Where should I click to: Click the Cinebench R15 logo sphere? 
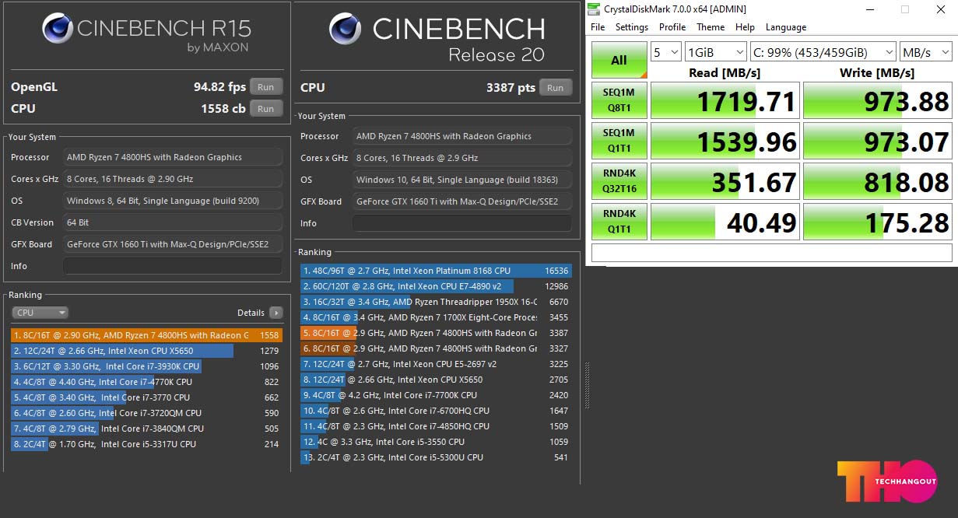tap(58, 29)
